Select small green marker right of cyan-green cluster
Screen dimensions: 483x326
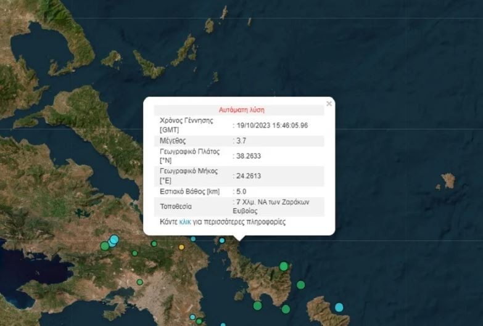tap(134, 253)
